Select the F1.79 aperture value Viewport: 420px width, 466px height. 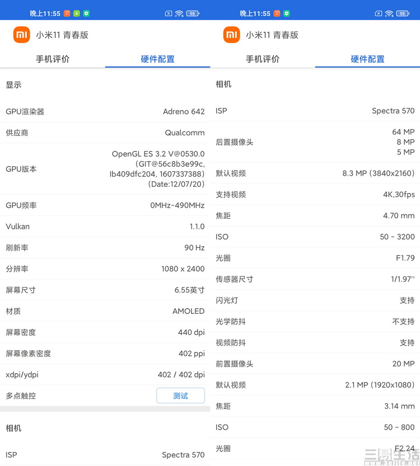pos(405,258)
